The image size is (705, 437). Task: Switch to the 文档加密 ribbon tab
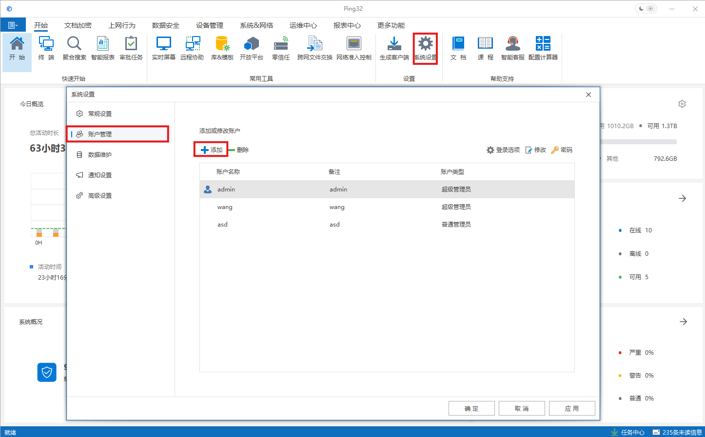tap(78, 25)
